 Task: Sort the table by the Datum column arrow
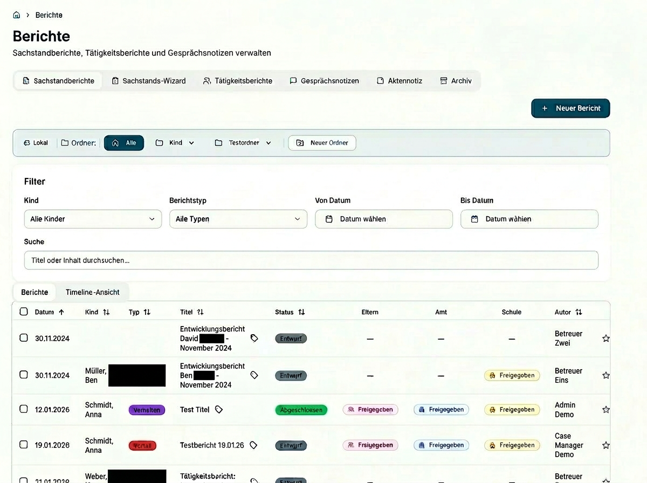[x=61, y=312]
